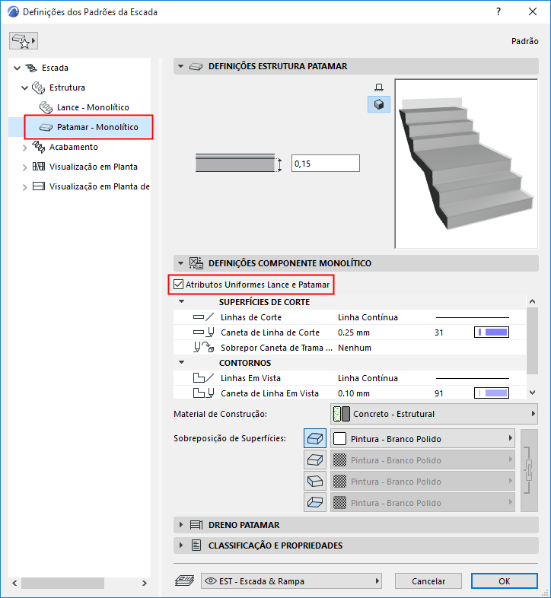Click the 0.10 mm pen weight value
Screen dimensions: 551x598
[354, 393]
